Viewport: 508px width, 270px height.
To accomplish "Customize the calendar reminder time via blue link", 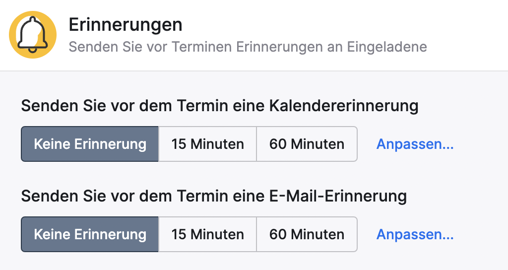I will click(x=415, y=144).
